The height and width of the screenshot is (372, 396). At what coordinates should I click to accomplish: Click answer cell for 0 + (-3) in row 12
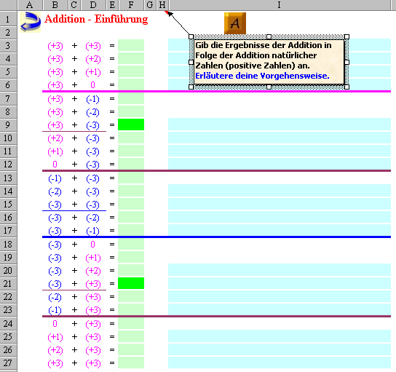click(x=131, y=164)
